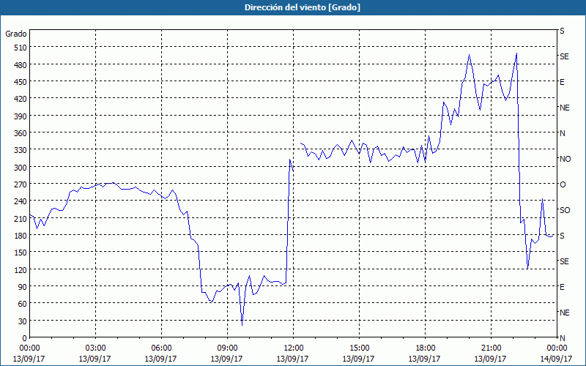Screen dimensions: 586x366
Task: Select the 450 value on the left axis
Action: tap(21, 82)
